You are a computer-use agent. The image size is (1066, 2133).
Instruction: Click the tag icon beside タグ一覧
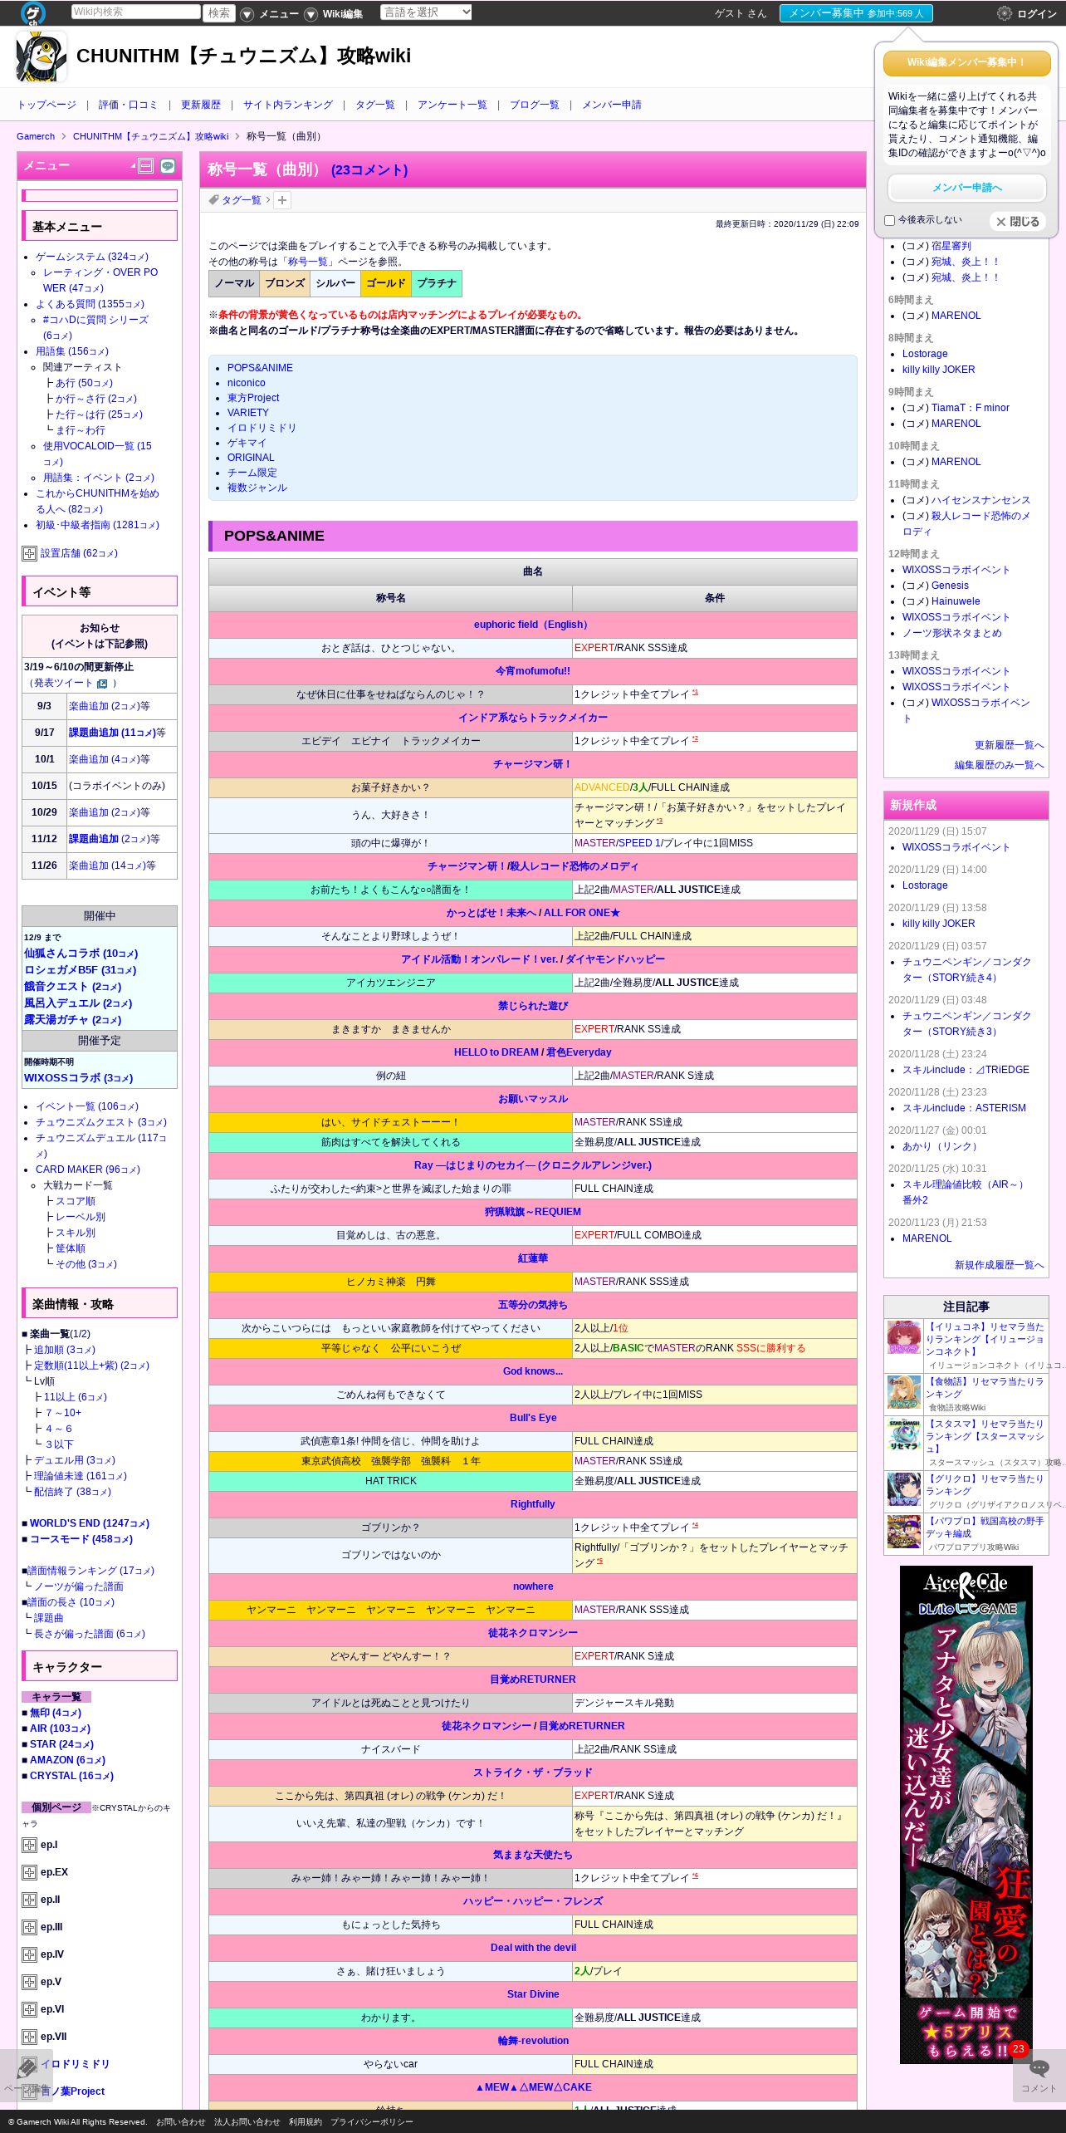(213, 200)
